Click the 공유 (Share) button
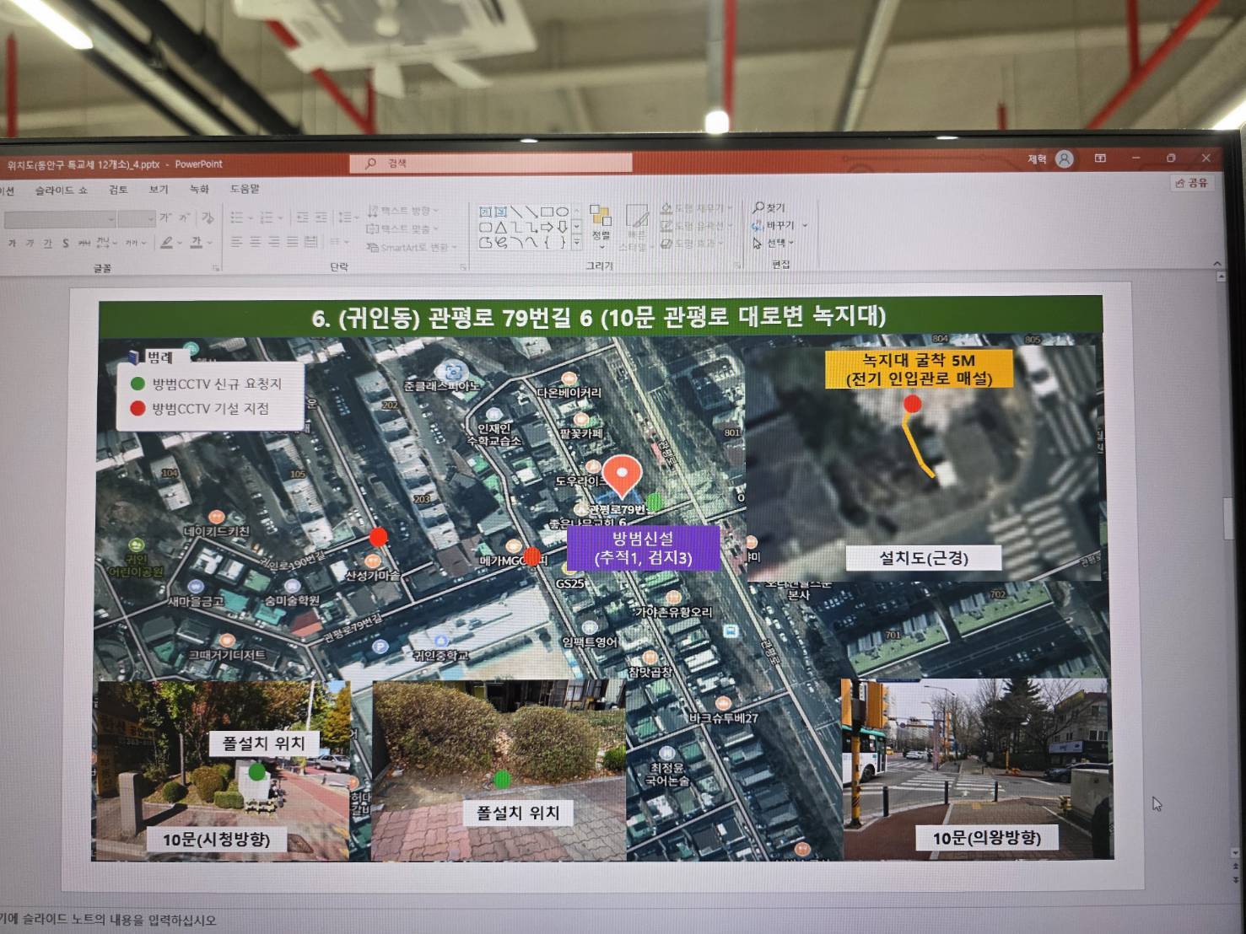The image size is (1246, 934). tap(1191, 183)
